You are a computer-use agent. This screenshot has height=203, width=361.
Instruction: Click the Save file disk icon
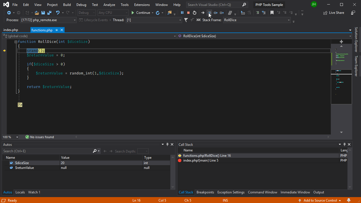(x=43, y=13)
